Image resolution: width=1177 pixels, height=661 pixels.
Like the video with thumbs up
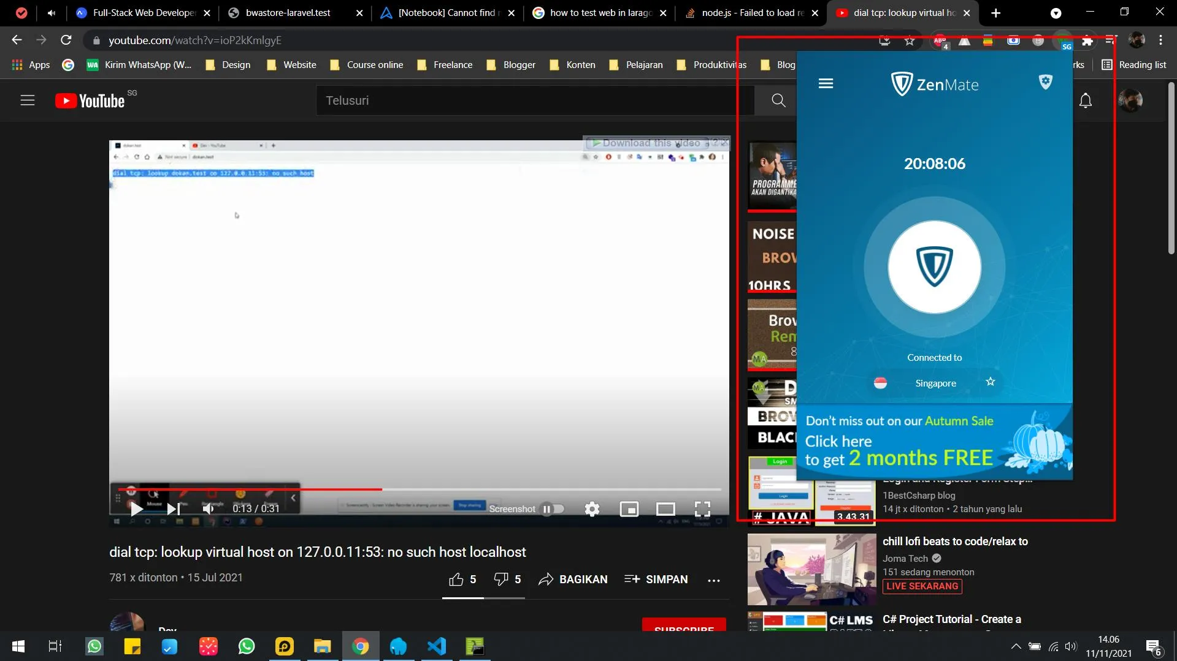(462, 580)
